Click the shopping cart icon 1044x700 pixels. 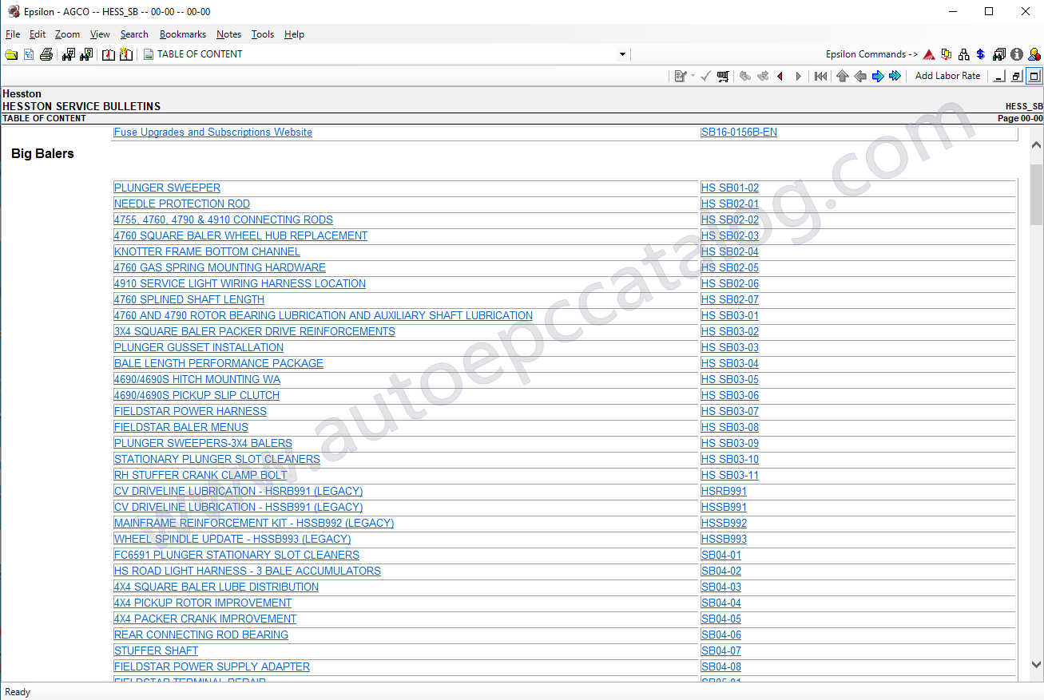[723, 76]
